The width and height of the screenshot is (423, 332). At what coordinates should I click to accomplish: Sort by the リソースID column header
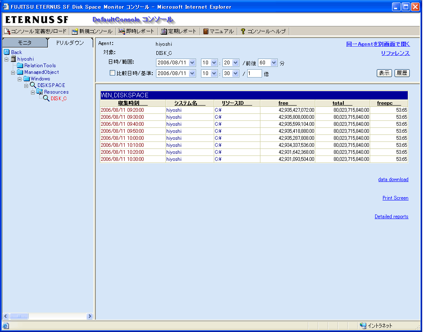coord(237,103)
